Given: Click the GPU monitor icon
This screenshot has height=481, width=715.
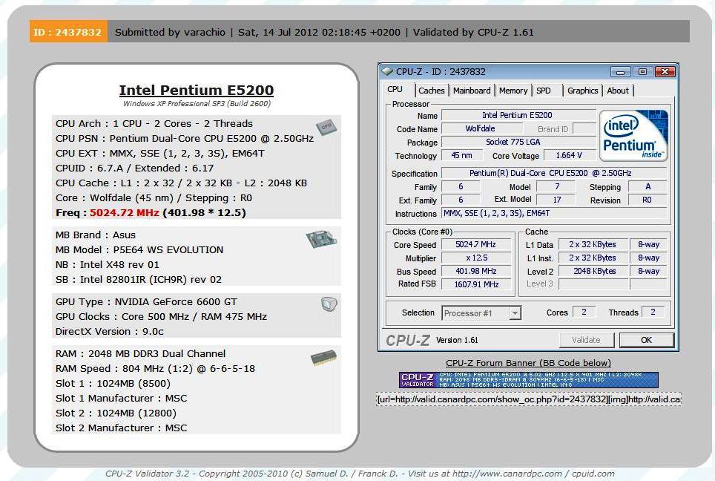Looking at the screenshot, I should [x=329, y=304].
